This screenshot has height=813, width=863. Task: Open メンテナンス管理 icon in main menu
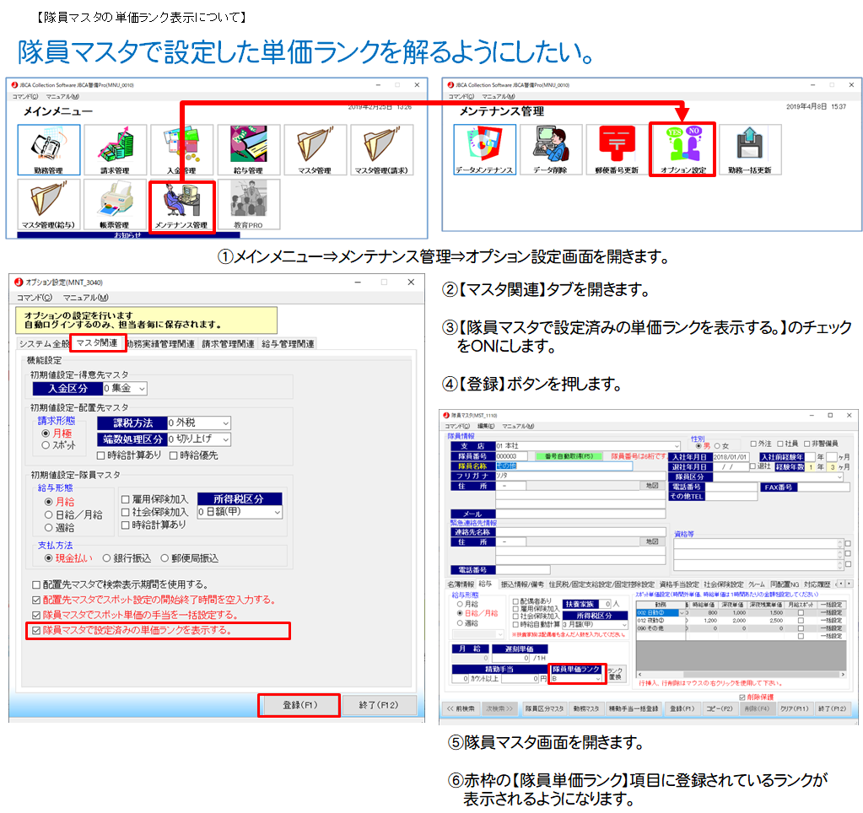tap(181, 207)
